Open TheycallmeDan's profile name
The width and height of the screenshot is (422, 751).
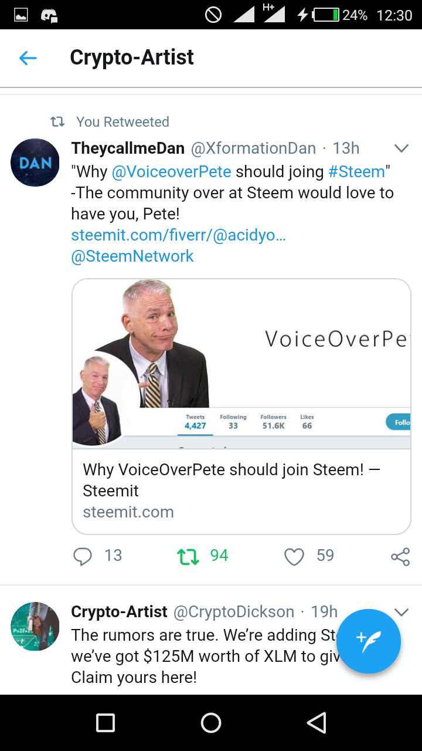pos(128,148)
